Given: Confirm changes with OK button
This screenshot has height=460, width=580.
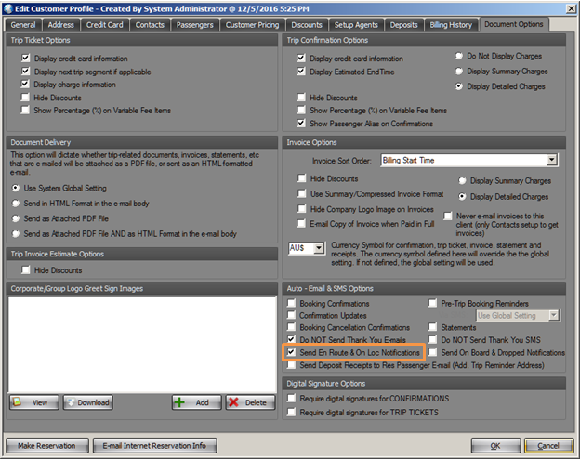Looking at the screenshot, I should (x=495, y=445).
